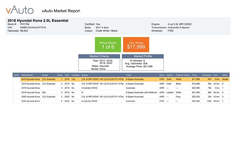Click the Sold? column header
This screenshot has height=141, width=238.
16,75
